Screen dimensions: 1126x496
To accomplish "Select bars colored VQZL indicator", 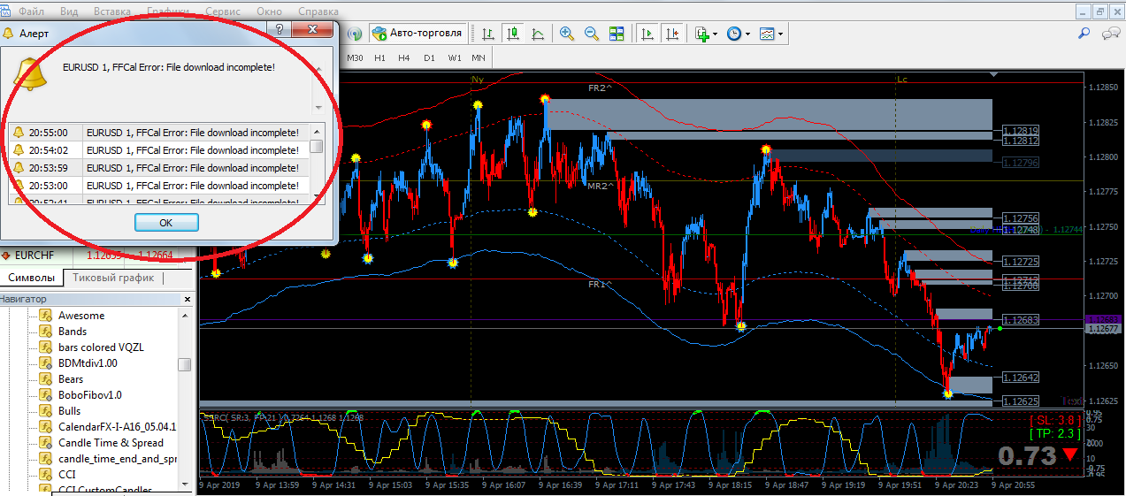I will tap(101, 347).
